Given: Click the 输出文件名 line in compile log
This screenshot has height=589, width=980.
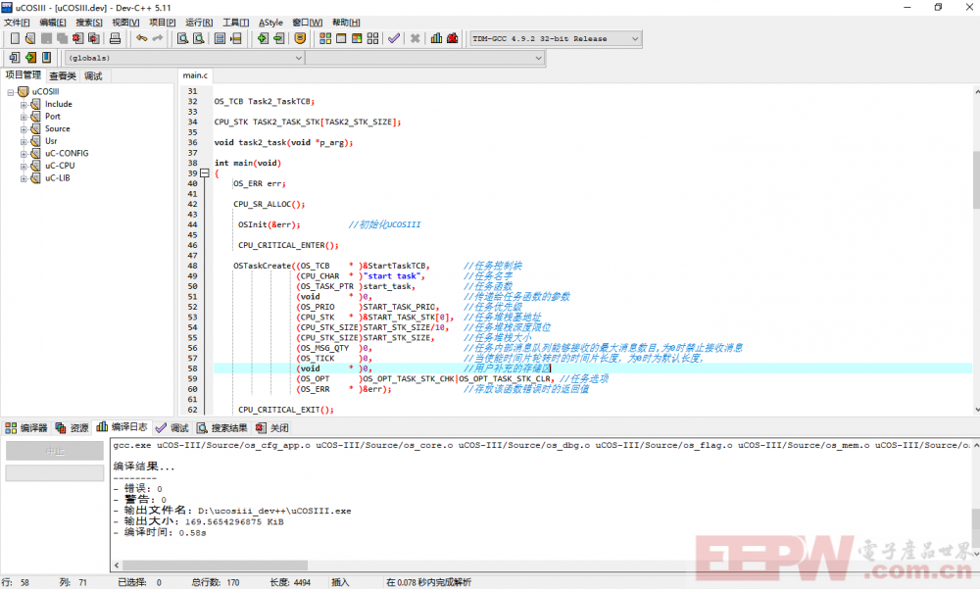Looking at the screenshot, I should point(232,511).
